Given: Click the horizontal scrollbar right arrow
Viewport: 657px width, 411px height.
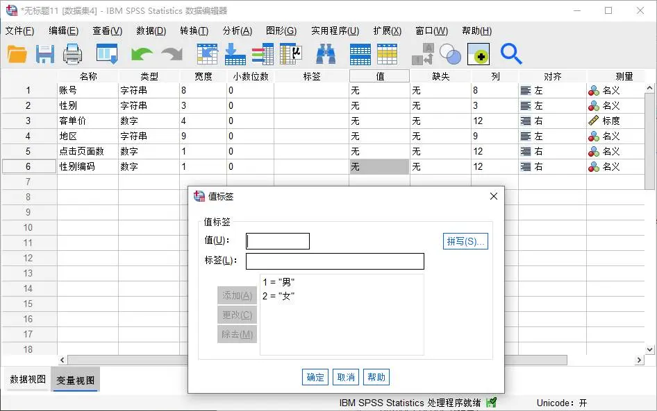Looking at the screenshot, I should [x=639, y=360].
